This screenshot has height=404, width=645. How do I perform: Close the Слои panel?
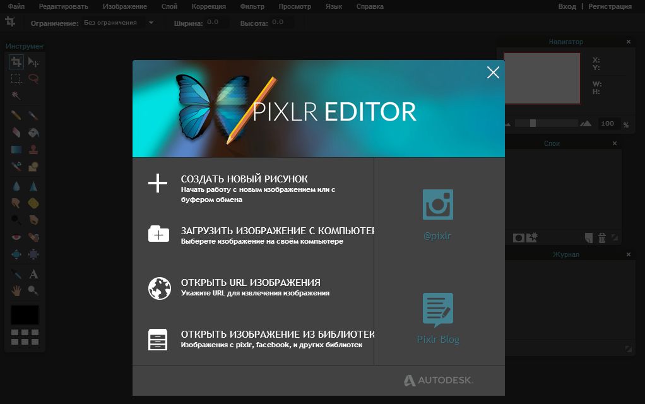coord(615,143)
